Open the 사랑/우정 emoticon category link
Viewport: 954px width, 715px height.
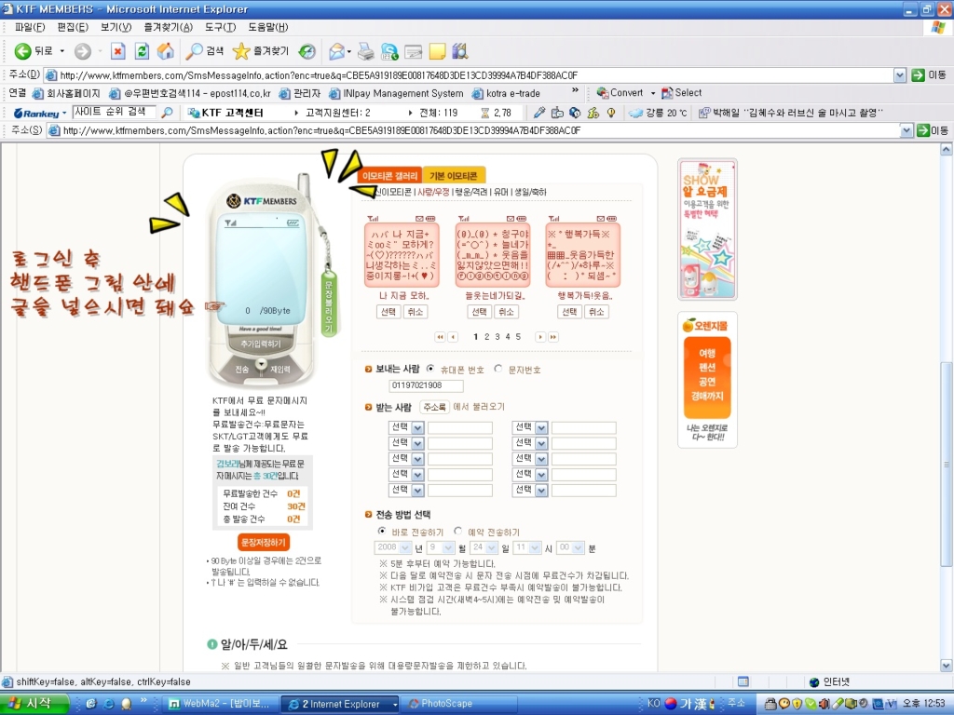tap(433, 192)
